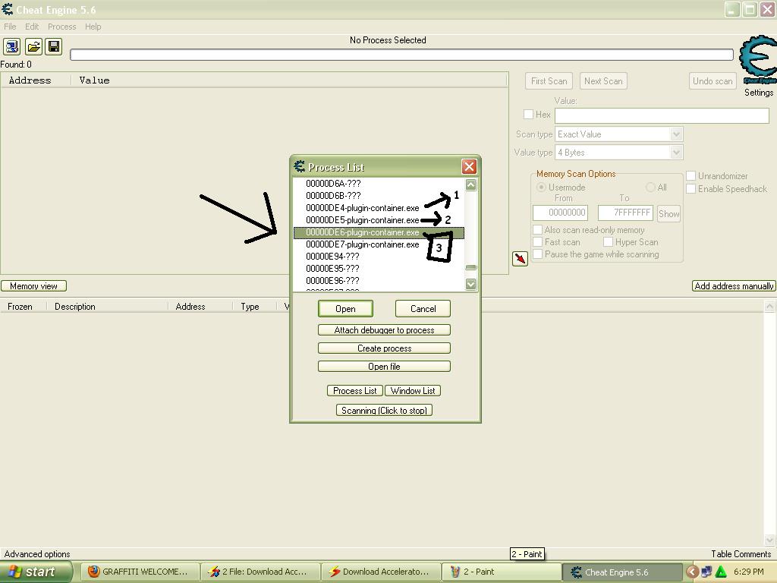Close the Process List dialog
This screenshot has width=777, height=583.
[469, 166]
